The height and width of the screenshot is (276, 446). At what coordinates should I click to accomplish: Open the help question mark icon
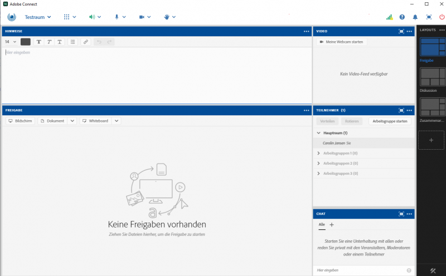pyautogui.click(x=402, y=17)
